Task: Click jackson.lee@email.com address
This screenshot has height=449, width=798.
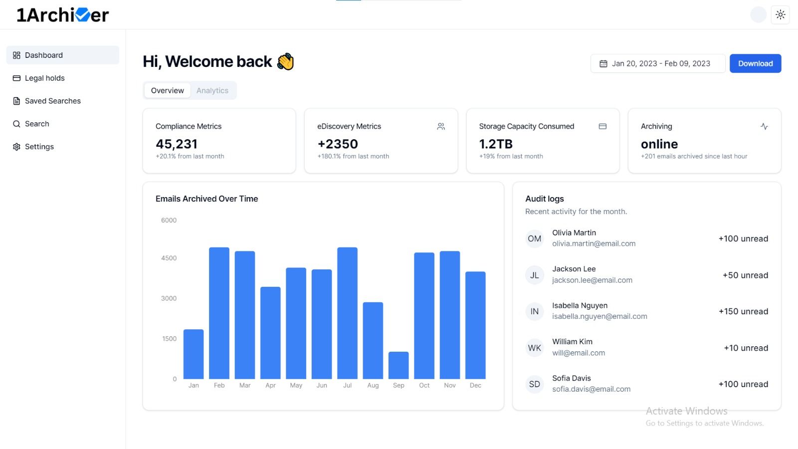Action: [x=592, y=280]
